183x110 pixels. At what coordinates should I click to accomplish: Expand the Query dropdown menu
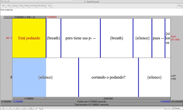[x=15, y=6]
